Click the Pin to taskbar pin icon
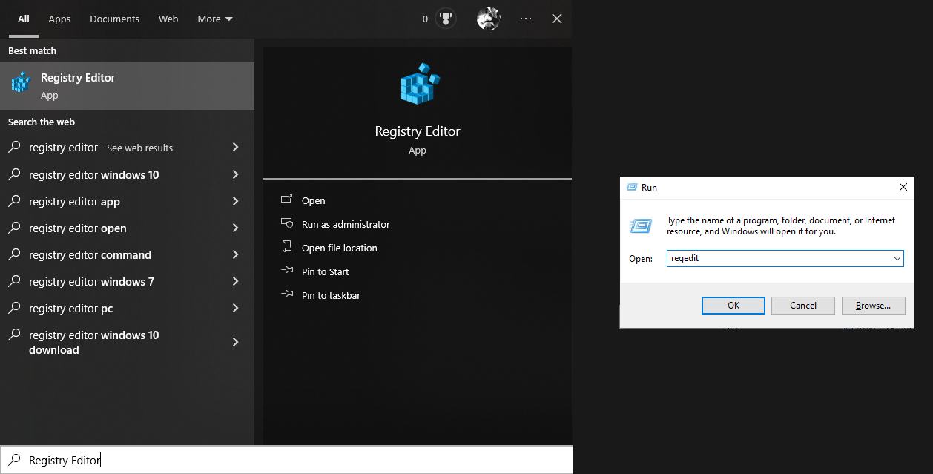Screen dimensions: 933x474 point(287,295)
